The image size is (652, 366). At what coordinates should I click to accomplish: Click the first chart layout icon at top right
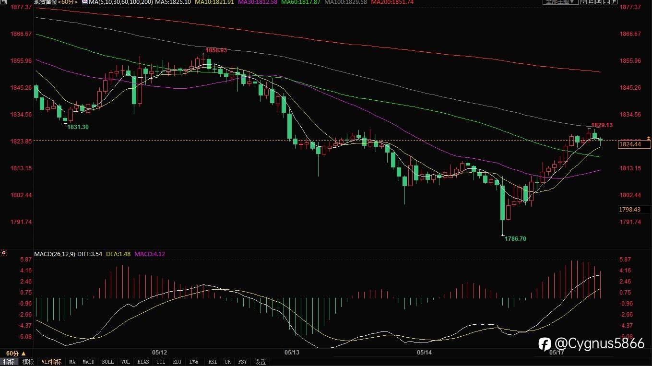pyautogui.click(x=583, y=2)
